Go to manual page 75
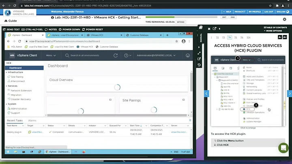Image resolution: width=292 pixels, height=164 pixels. (236, 37)
